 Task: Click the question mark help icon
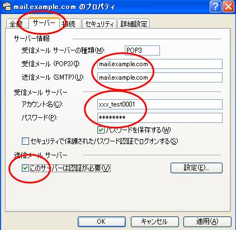pos(215,7)
